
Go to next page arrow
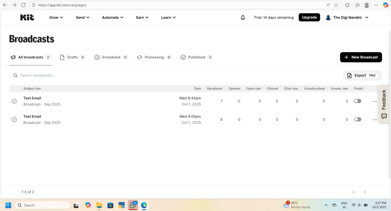coord(365,192)
